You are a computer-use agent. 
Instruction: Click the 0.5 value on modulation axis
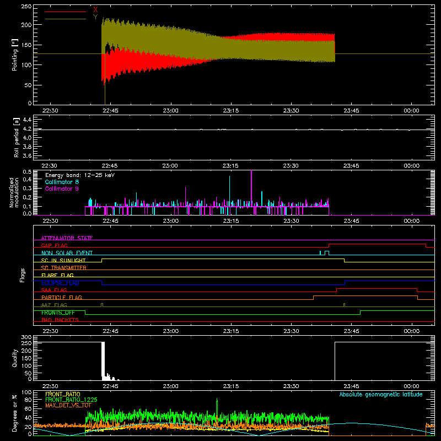[27, 172]
